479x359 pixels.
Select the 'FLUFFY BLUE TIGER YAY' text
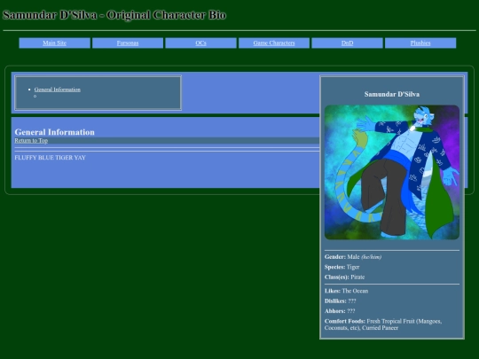(x=50, y=158)
